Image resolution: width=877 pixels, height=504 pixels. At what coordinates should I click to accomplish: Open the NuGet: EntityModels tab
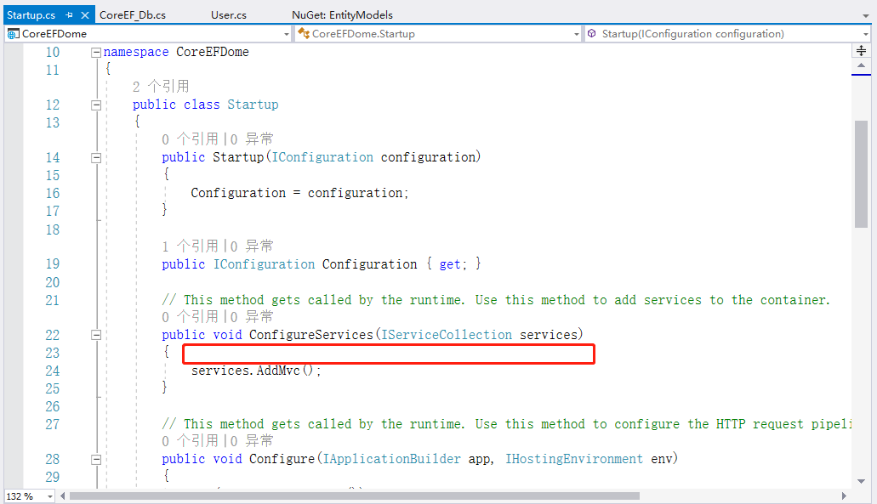pos(342,15)
